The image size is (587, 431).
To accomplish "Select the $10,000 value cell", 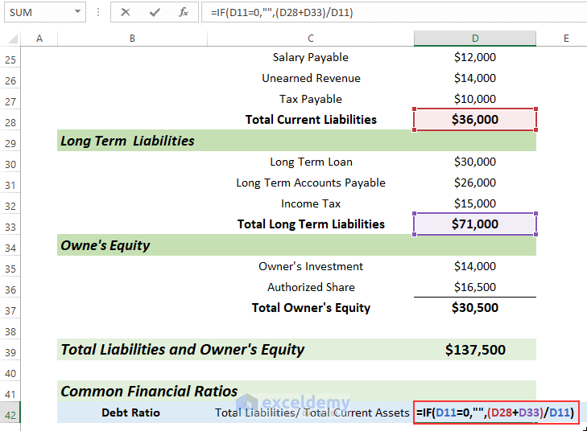I will click(x=475, y=99).
